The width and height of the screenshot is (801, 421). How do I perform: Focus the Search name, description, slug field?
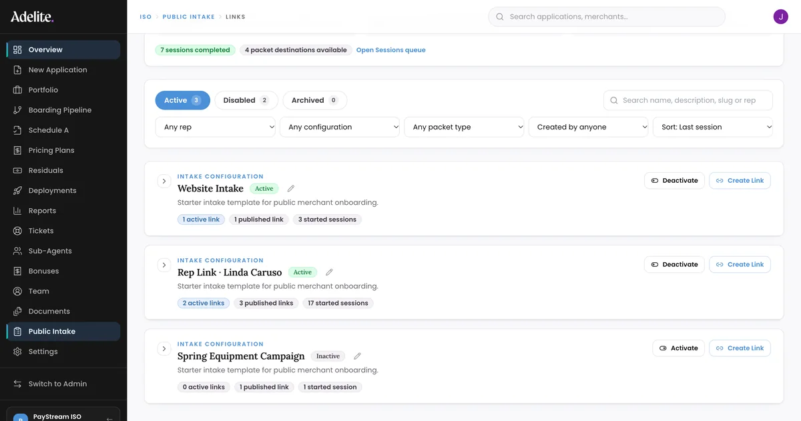688,100
